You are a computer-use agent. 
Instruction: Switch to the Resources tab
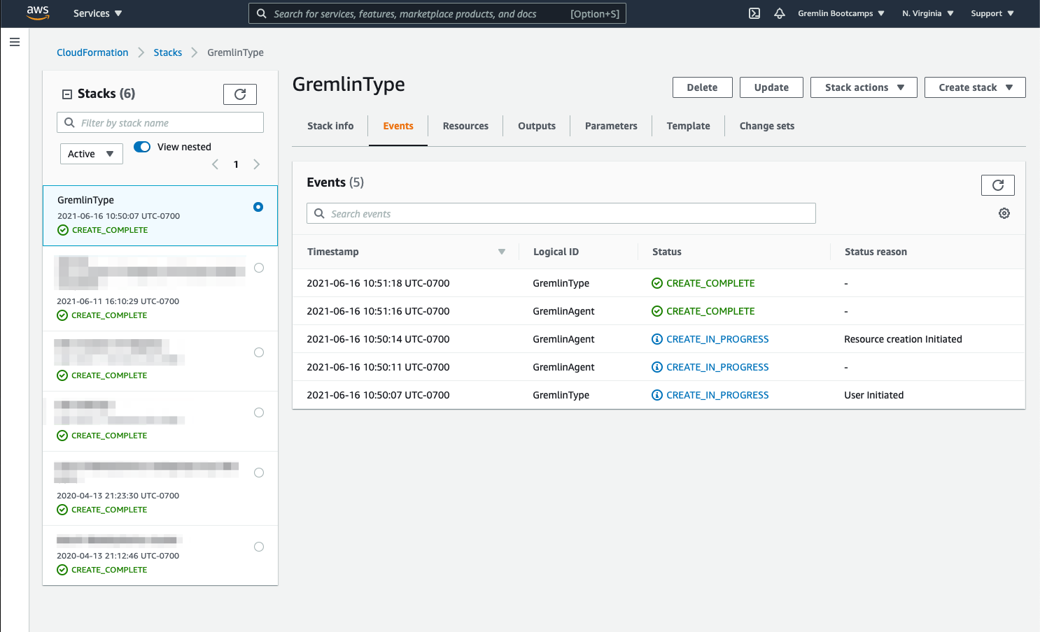[x=465, y=126]
